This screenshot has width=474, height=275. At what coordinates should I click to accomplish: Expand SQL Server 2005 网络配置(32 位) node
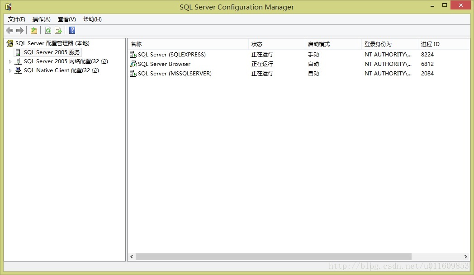click(10, 61)
